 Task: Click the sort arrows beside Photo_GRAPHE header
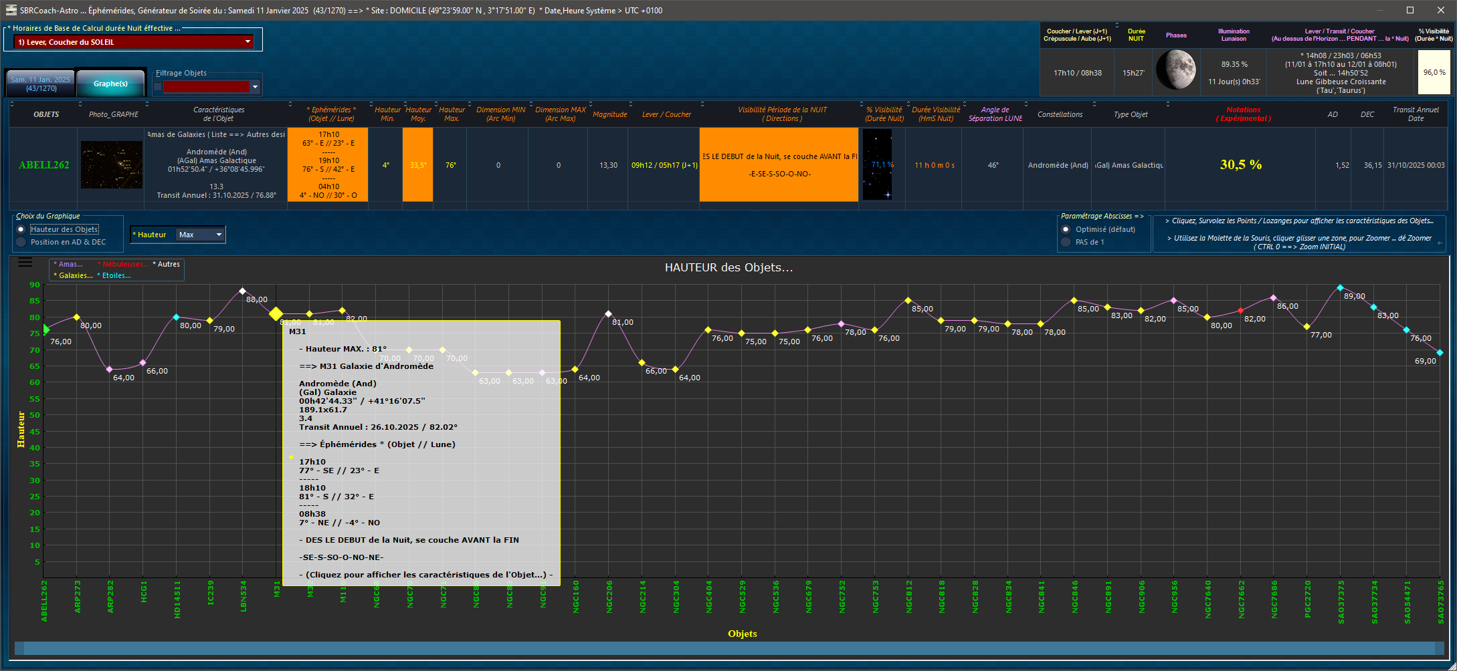pos(80,104)
